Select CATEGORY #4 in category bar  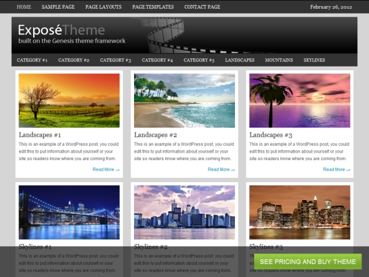[157, 60]
